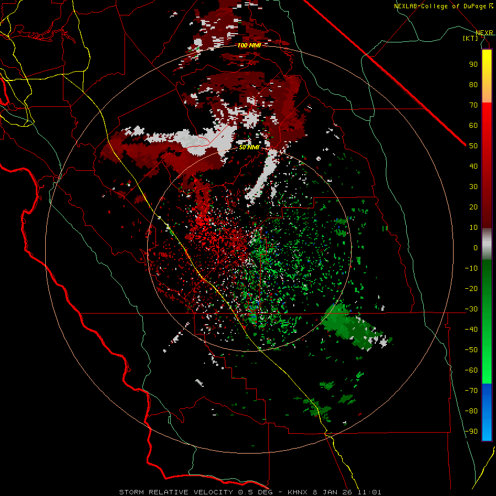Click the -90 value on velocity scale
The width and height of the screenshot is (496, 496).
click(x=471, y=432)
